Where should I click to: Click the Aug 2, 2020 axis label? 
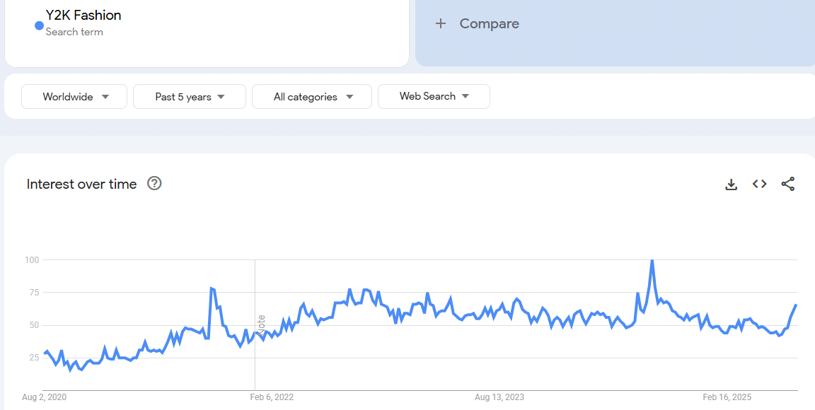click(44, 397)
